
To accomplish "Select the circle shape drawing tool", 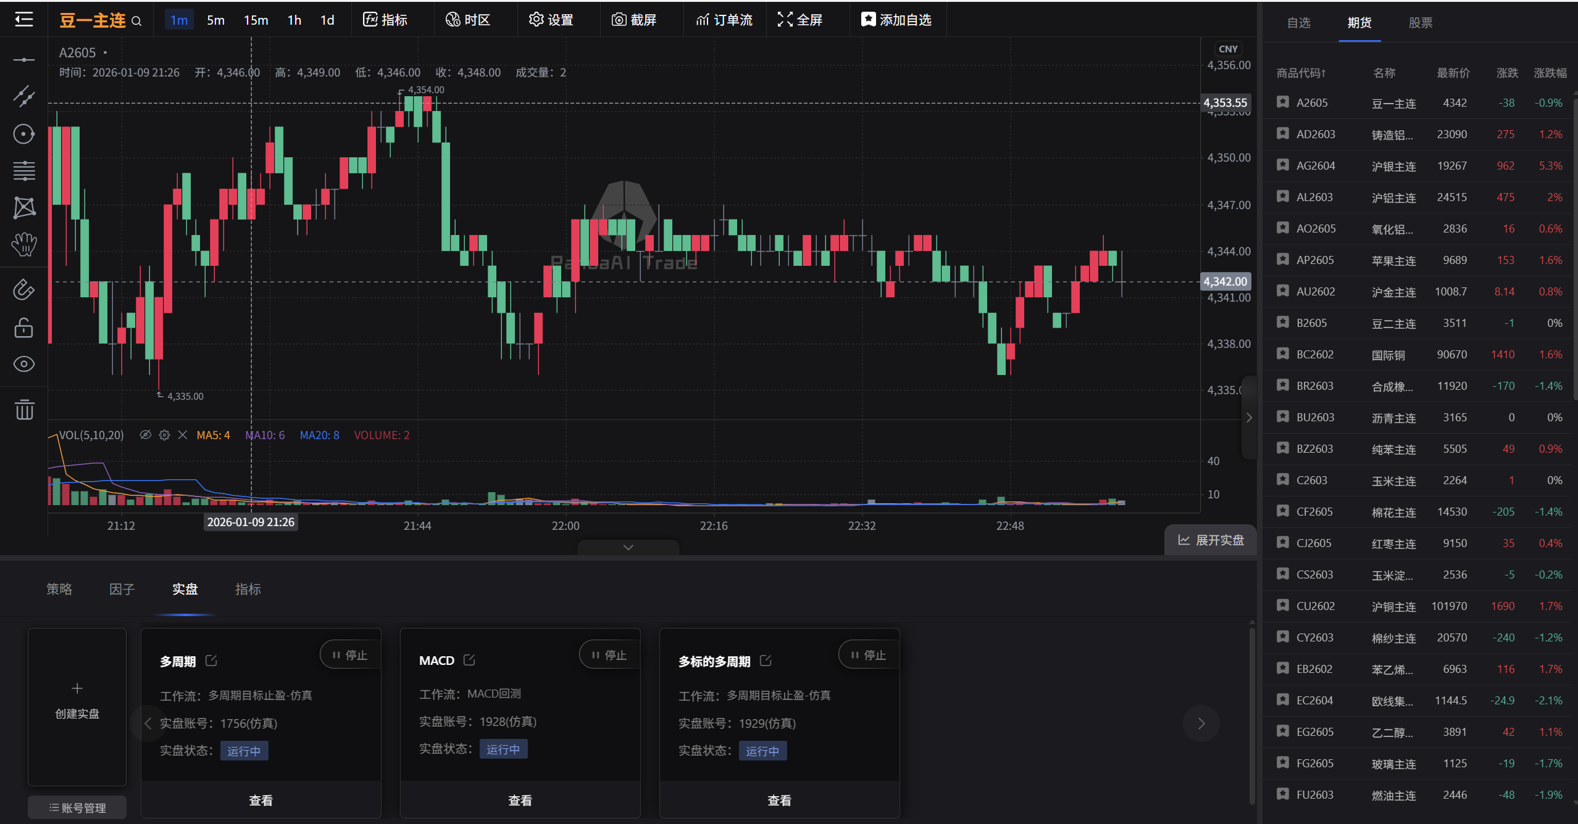I will pyautogui.click(x=24, y=134).
